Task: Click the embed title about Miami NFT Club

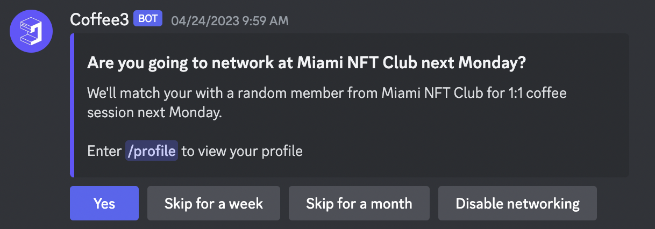Action: click(306, 63)
